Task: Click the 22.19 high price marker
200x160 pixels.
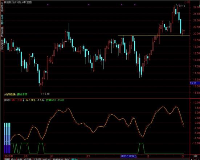Action: tap(182, 6)
